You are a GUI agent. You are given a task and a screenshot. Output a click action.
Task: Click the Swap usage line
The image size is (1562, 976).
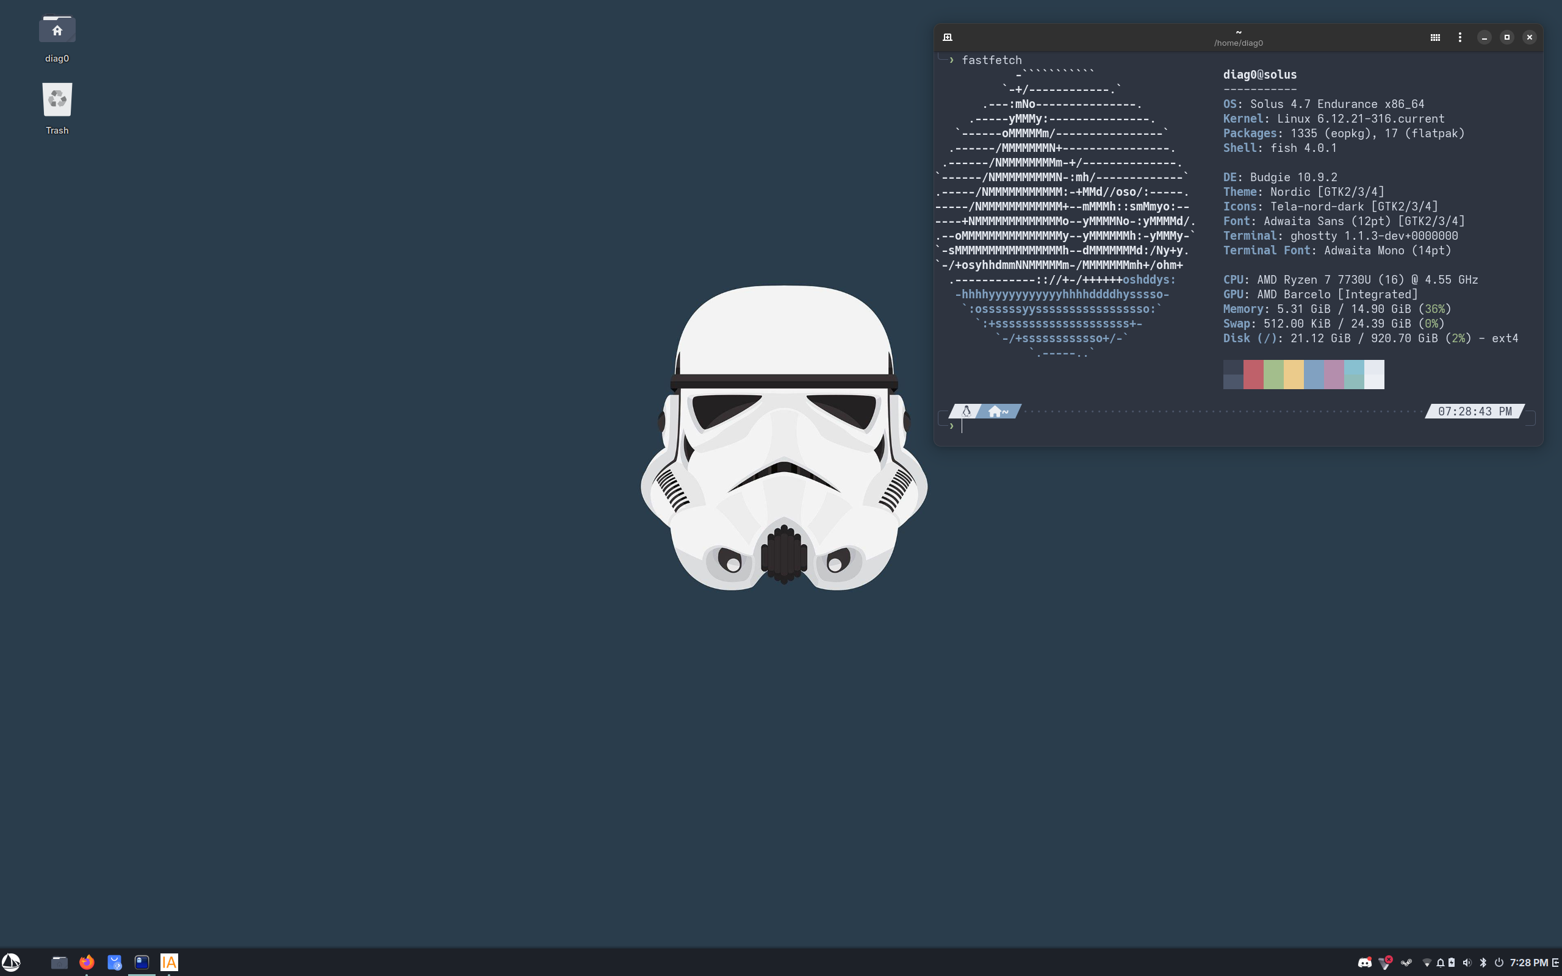point(1334,323)
